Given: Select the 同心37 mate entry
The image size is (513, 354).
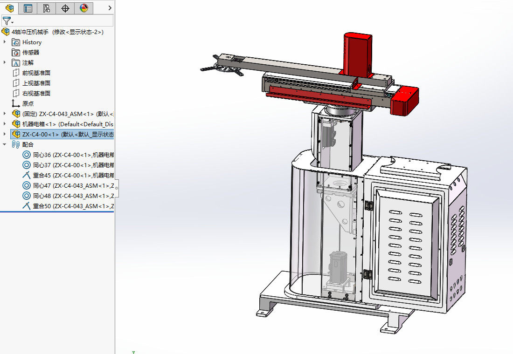Looking at the screenshot, I should click(x=73, y=165).
